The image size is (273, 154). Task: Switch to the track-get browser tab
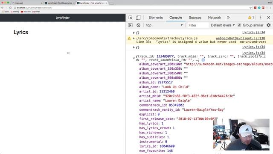(x=27, y=3)
